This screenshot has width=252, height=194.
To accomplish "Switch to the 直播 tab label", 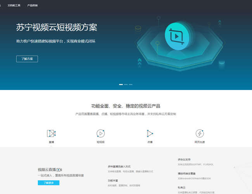I will (51, 142).
